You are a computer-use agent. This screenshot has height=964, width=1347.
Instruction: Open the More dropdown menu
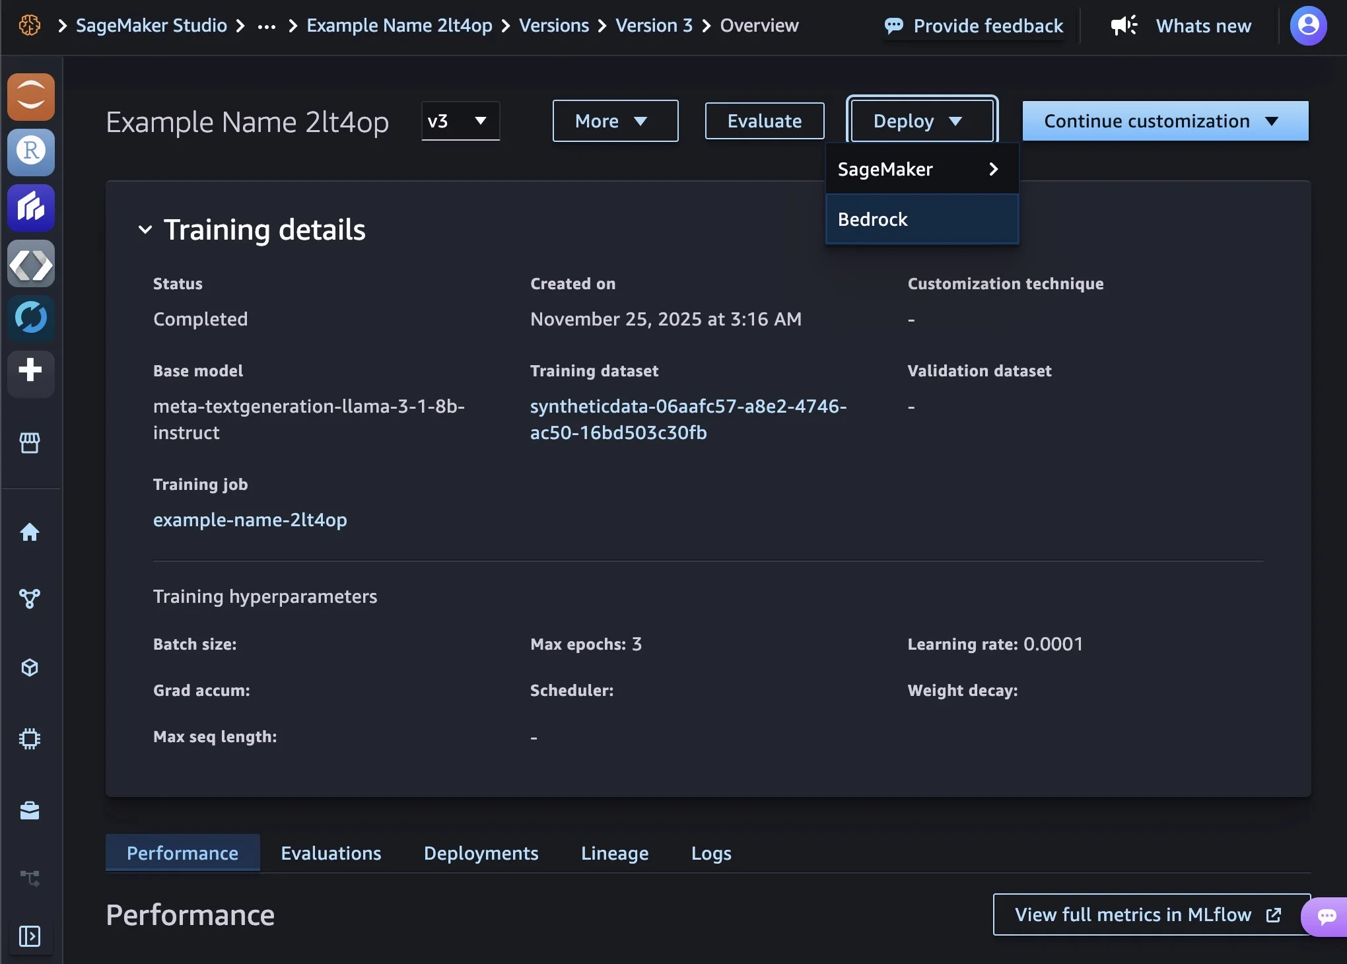[x=614, y=121]
